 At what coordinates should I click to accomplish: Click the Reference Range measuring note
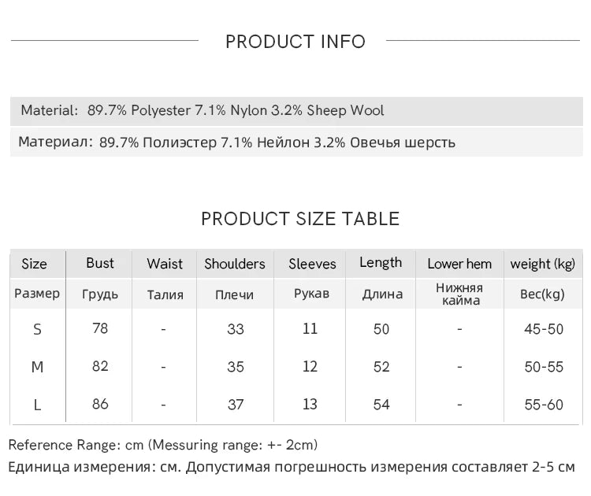[163, 445]
